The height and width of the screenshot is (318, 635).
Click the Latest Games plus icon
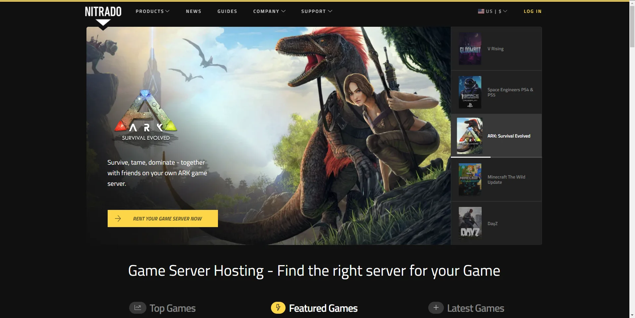point(436,308)
